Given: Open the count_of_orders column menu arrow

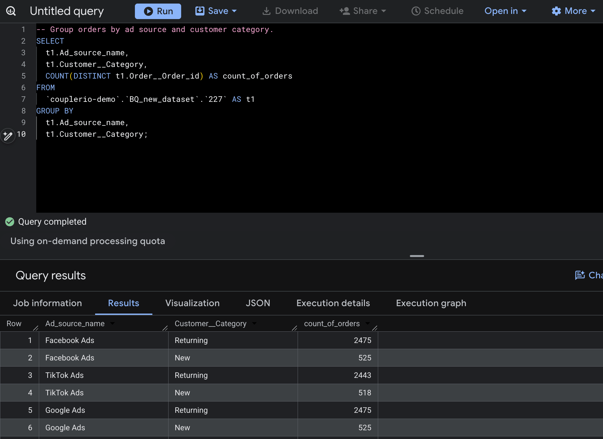Looking at the screenshot, I should point(367,323).
